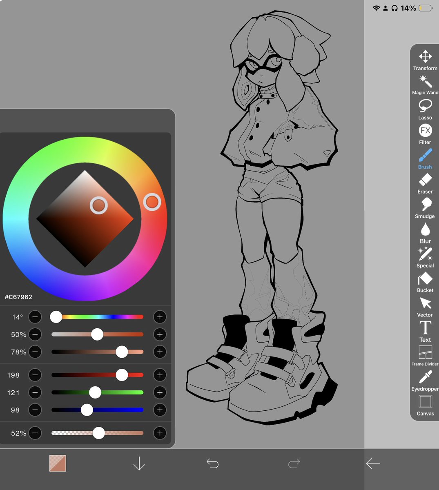Increase saturation 50% with plus button
This screenshot has width=439, height=490.
click(160, 334)
